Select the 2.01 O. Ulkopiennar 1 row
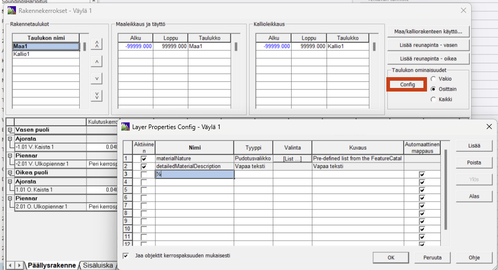Screen dimensions: 498x270 (50, 206)
